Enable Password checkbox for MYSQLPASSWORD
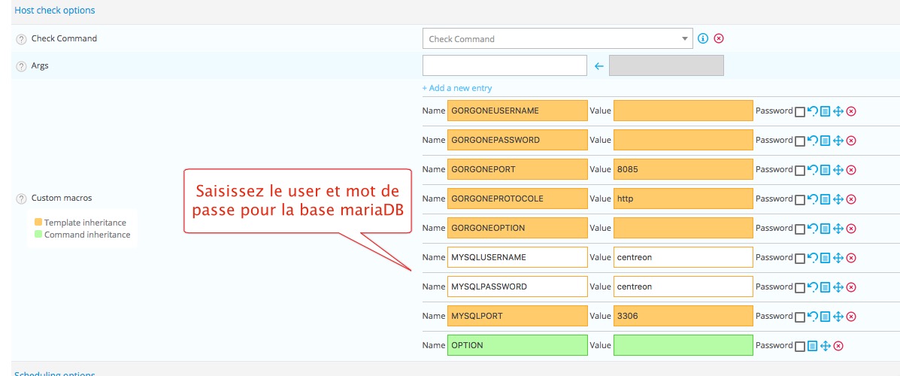This screenshot has width=900, height=376. click(800, 287)
